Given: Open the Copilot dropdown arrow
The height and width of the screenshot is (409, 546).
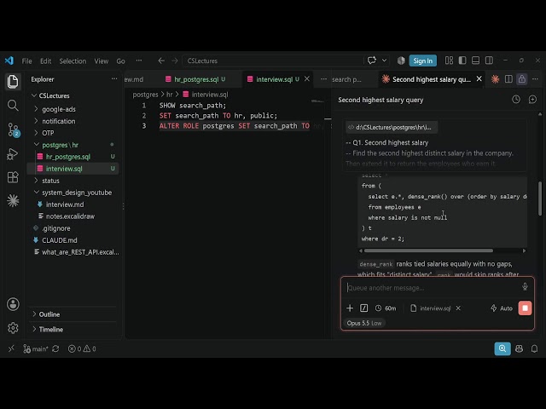Looking at the screenshot, I should pos(384,60).
